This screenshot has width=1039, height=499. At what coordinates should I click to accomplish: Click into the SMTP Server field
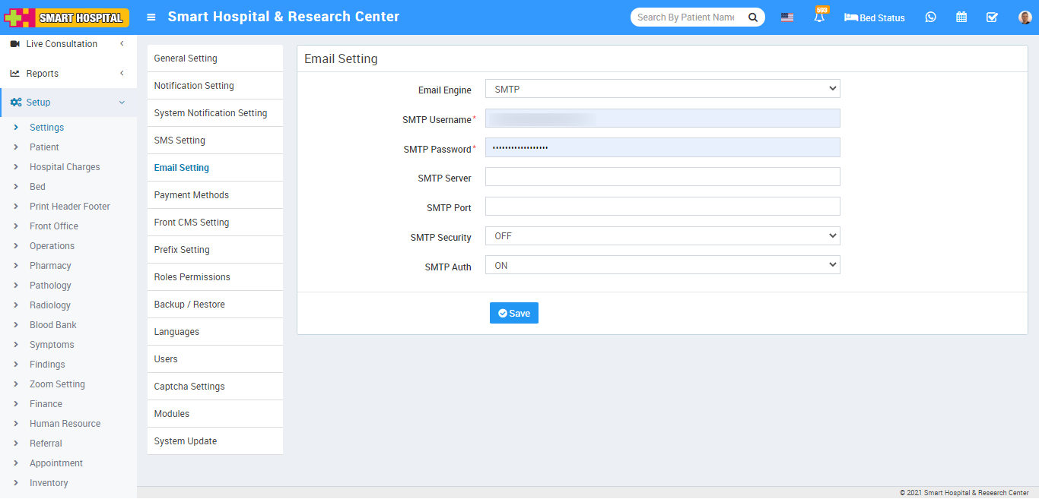tap(662, 177)
